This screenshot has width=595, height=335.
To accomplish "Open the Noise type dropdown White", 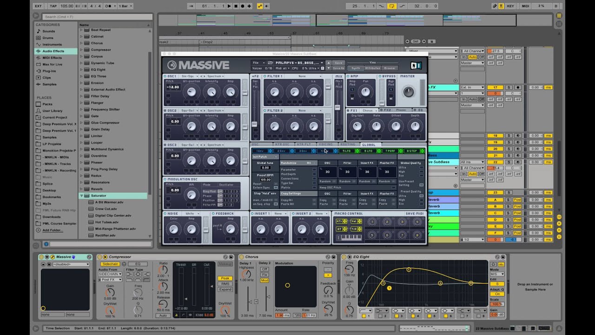I will (192, 214).
